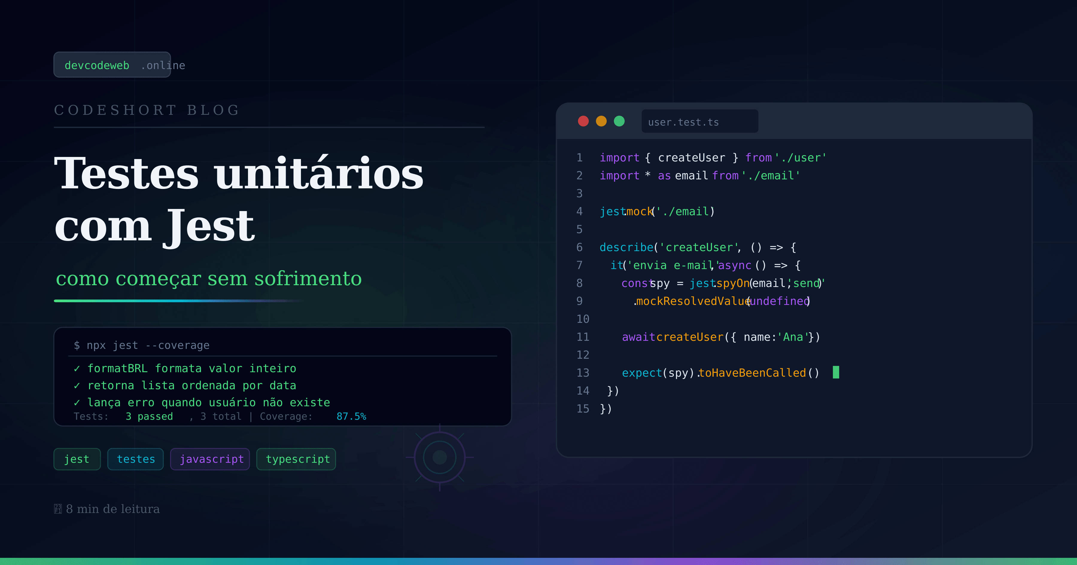Click the const spy = jest.spyOn line
Screen dimensions: 1077x565
tap(723, 283)
